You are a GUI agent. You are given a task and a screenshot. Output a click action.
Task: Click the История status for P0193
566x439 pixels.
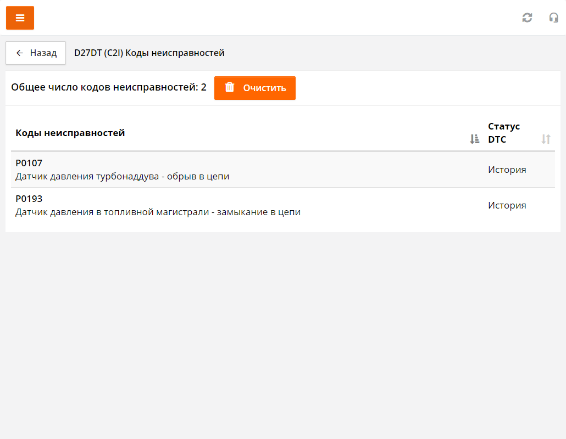pos(507,205)
